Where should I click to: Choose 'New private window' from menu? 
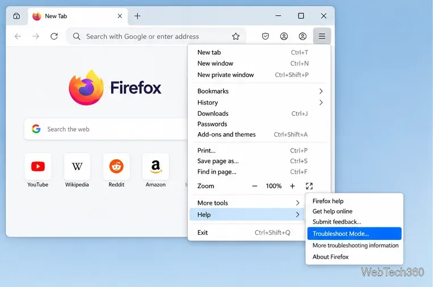tap(259, 75)
